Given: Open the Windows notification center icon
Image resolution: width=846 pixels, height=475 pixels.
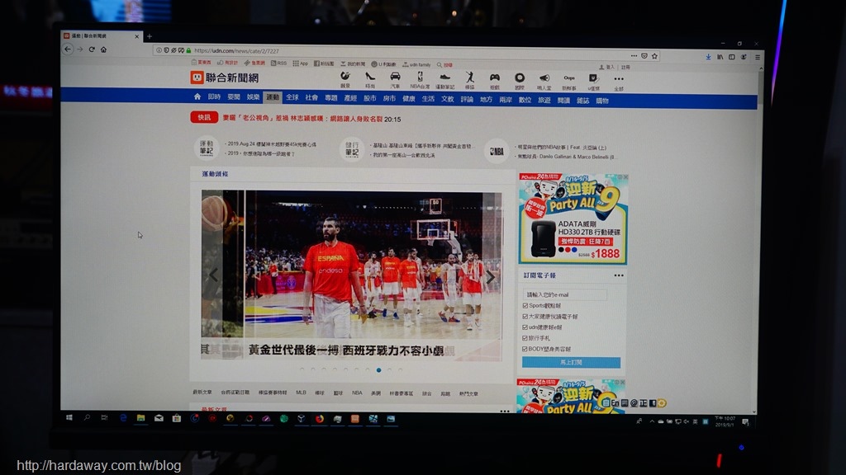Looking at the screenshot, I should 746,421.
